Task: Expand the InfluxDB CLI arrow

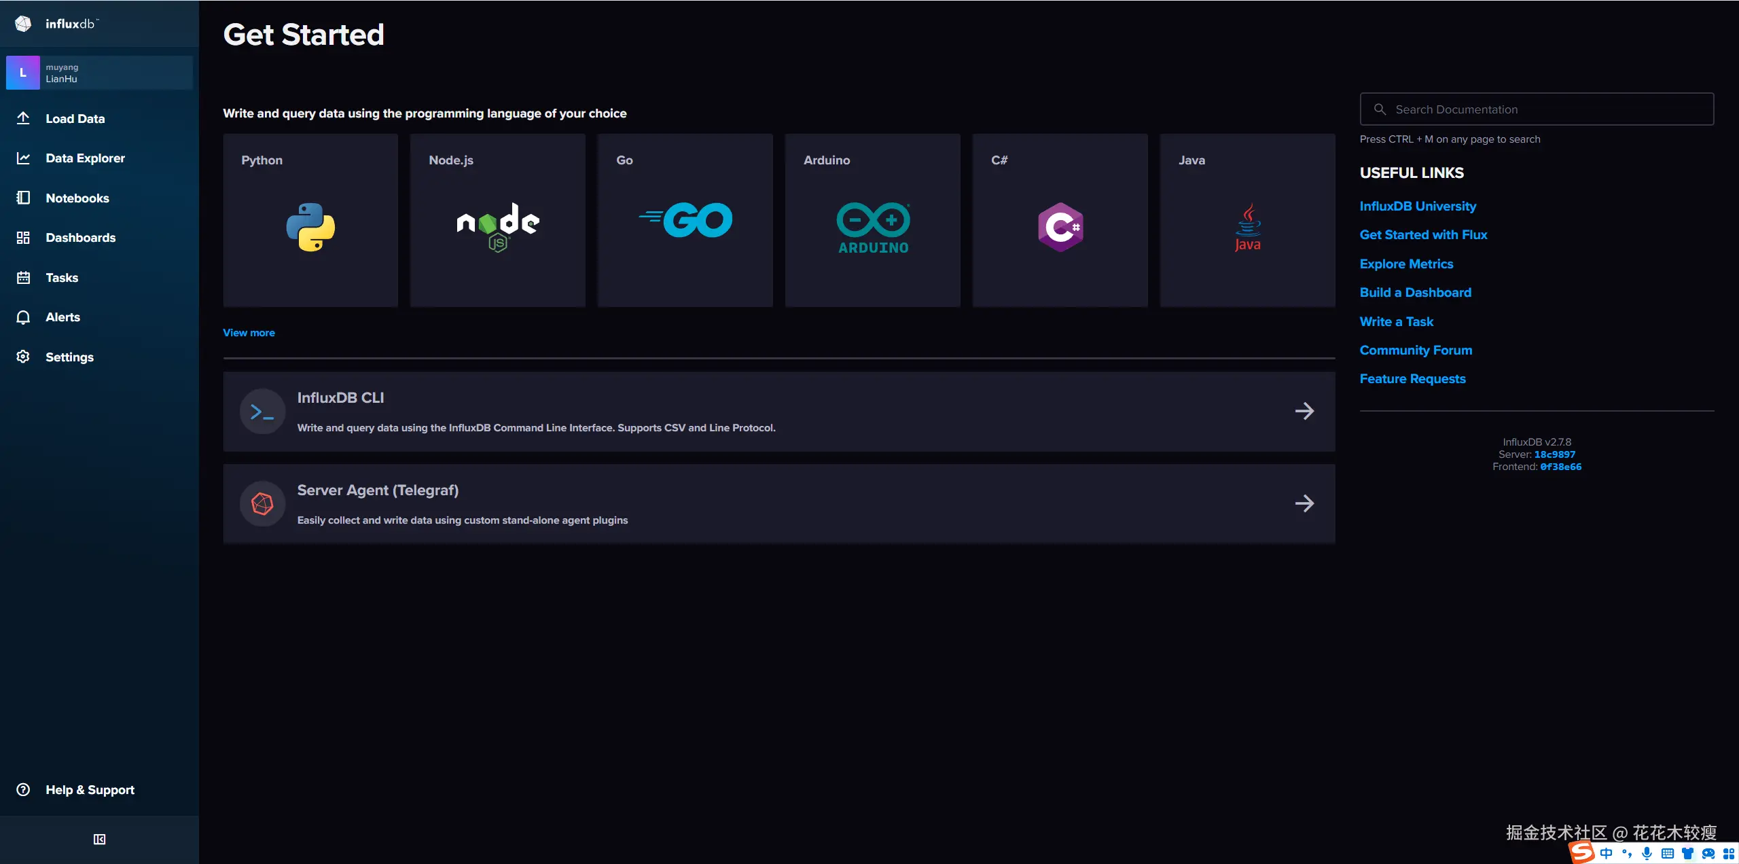Action: coord(1304,412)
